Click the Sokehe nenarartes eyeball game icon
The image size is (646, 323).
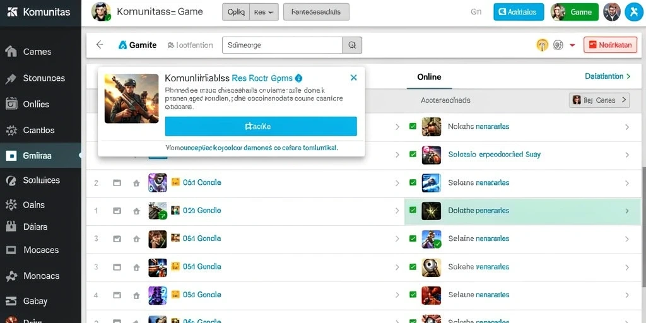[432, 267]
